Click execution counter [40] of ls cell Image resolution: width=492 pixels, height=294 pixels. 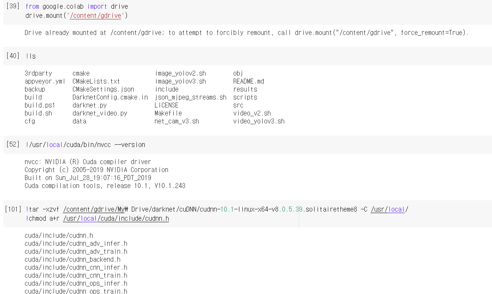tap(13, 56)
